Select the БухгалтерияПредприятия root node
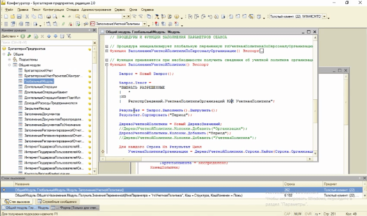This screenshot has height=216, width=367. point(27,49)
